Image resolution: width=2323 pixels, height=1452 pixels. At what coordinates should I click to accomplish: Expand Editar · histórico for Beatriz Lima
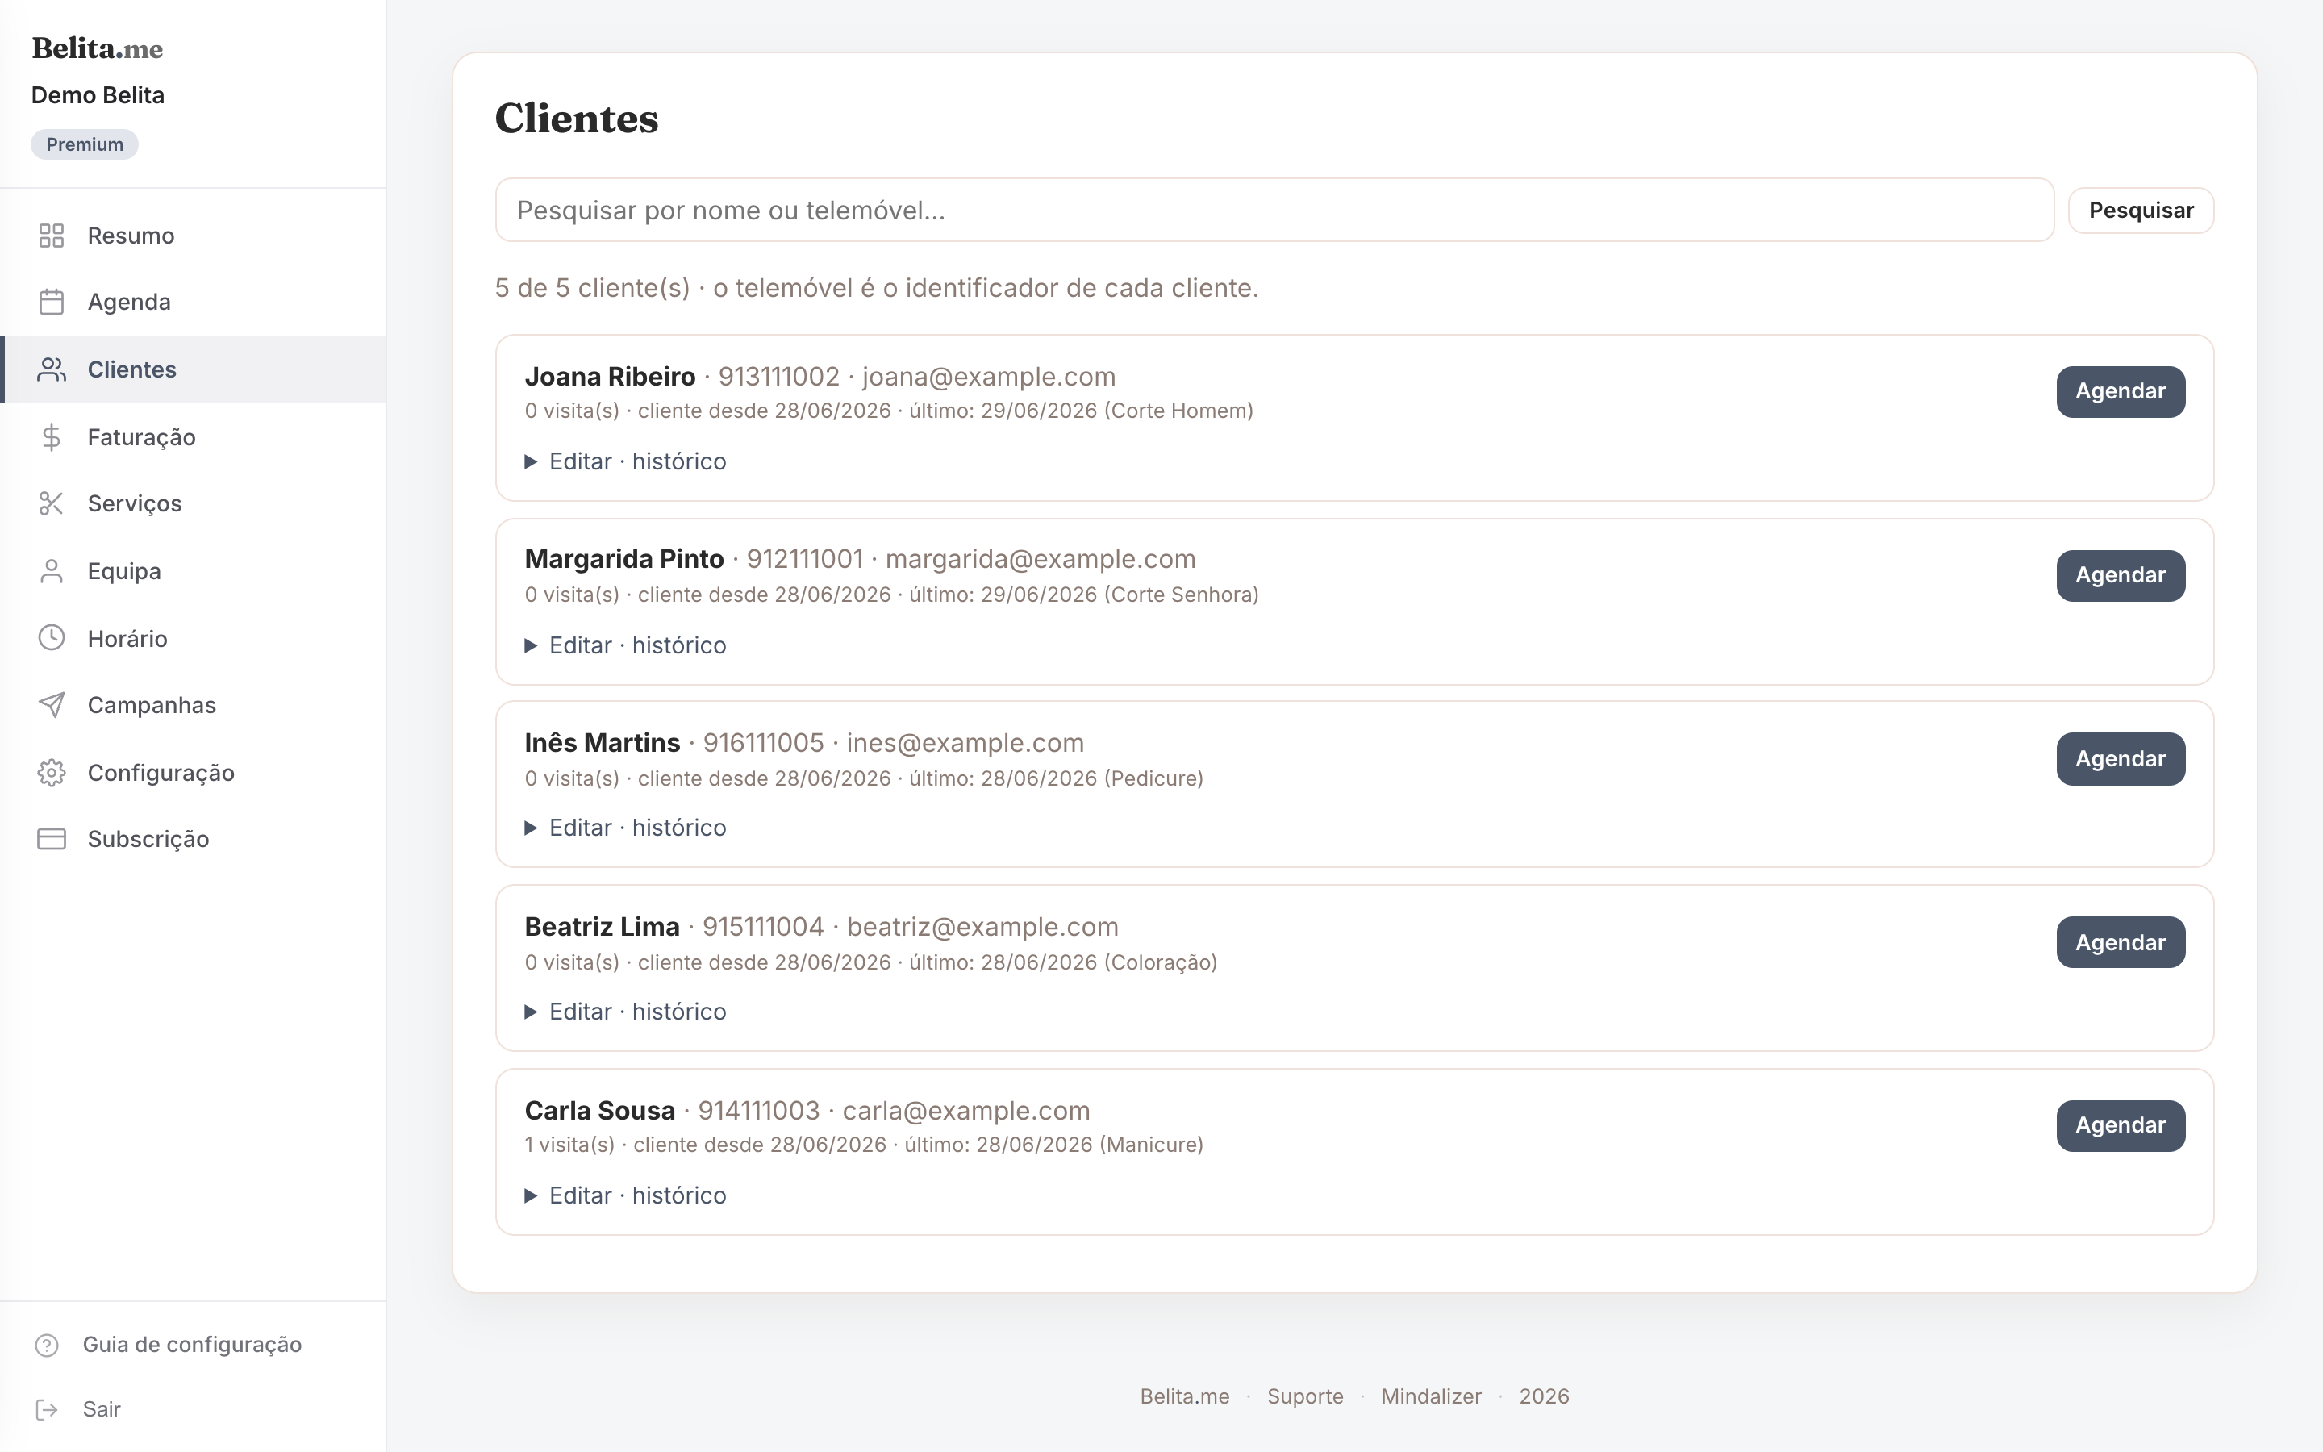pos(626,1012)
